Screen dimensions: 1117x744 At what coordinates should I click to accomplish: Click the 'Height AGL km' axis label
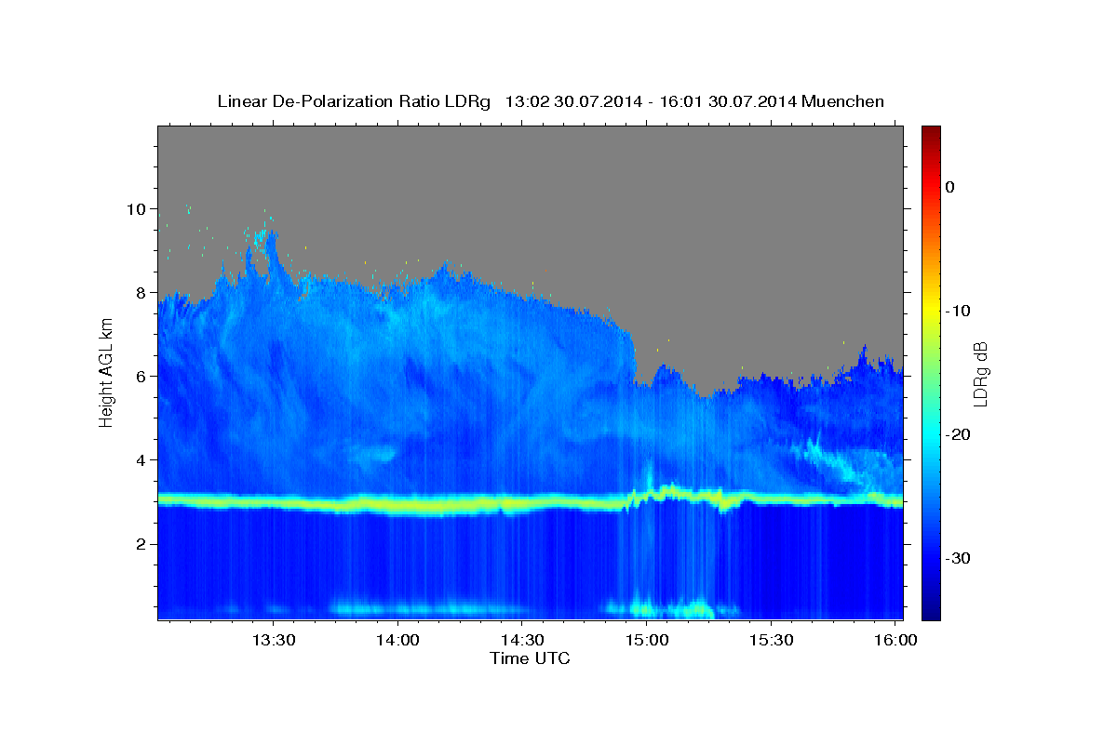point(107,372)
